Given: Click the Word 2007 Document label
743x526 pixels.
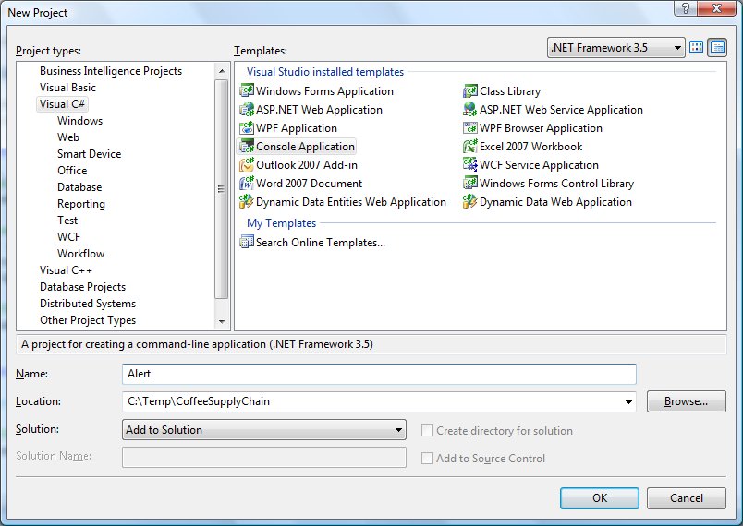Looking at the screenshot, I should point(309,184).
